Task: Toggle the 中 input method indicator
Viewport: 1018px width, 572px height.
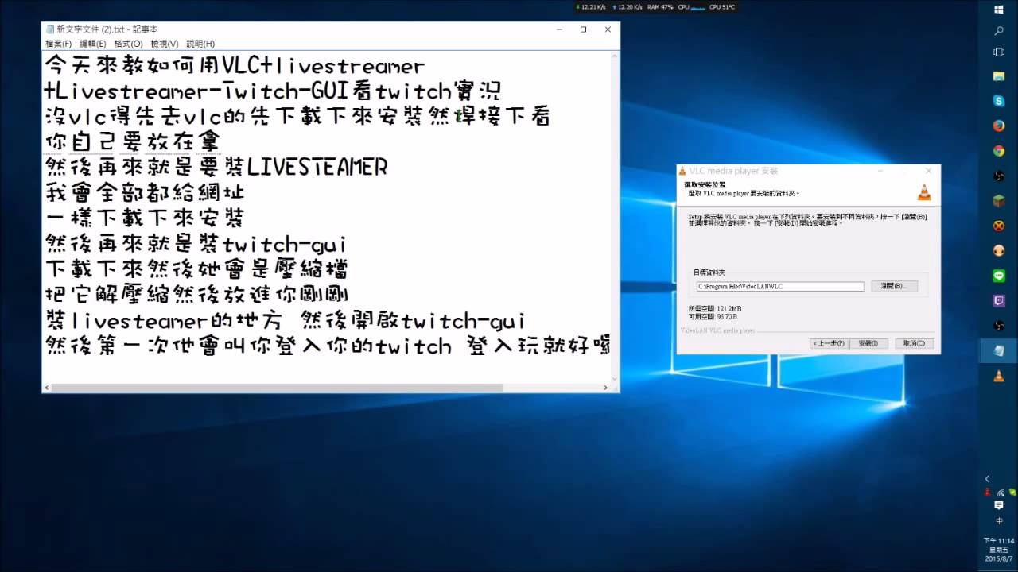Action: click(x=999, y=521)
